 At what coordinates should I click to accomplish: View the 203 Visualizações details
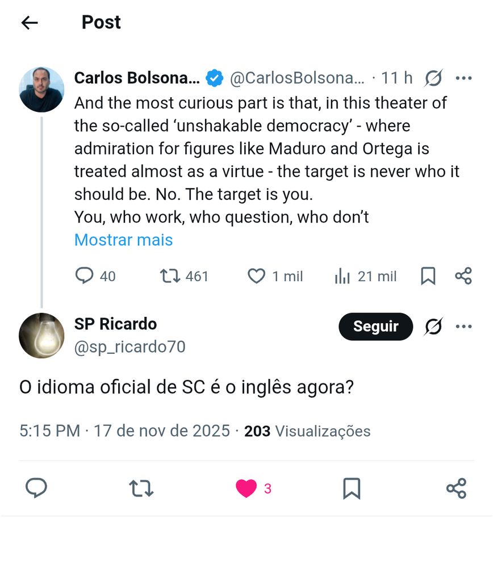(307, 431)
